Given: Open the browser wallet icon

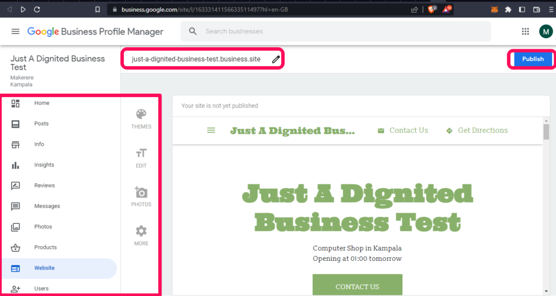Looking at the screenshot, I should [x=536, y=10].
